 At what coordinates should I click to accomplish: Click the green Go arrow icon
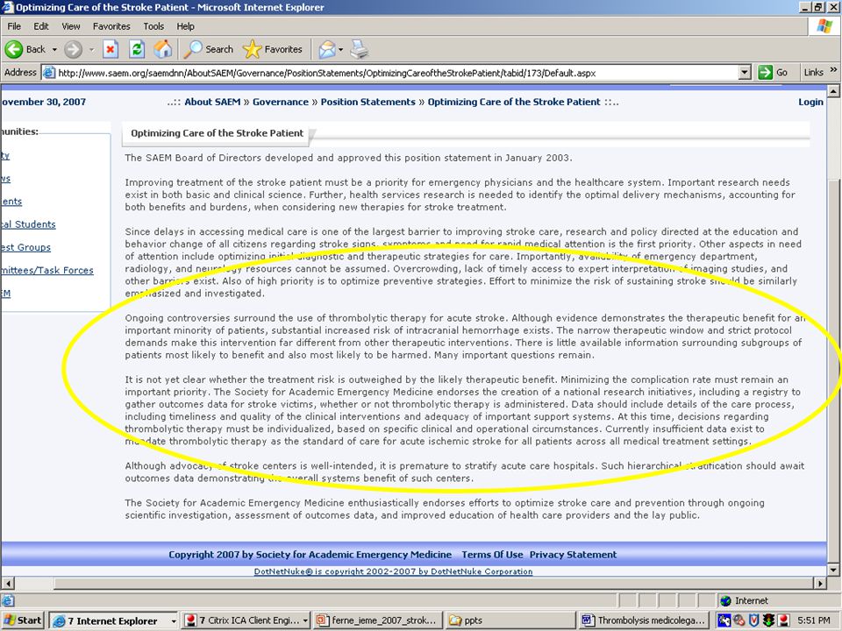(x=765, y=73)
